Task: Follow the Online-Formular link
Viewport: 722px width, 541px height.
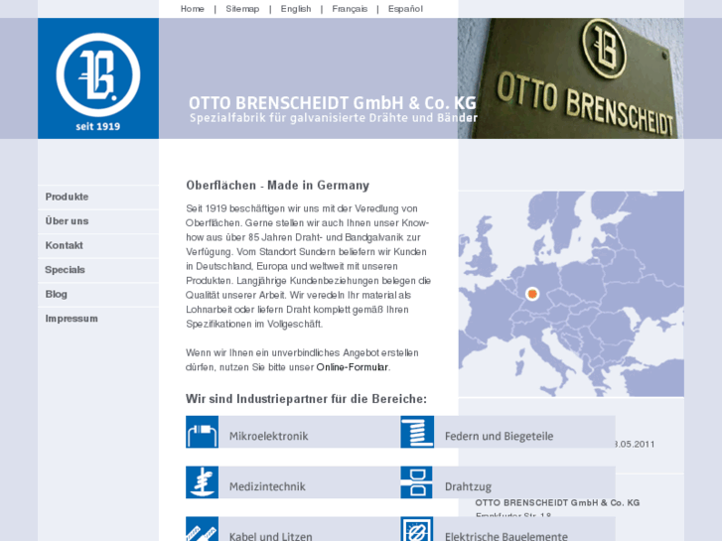Action: tap(353, 367)
